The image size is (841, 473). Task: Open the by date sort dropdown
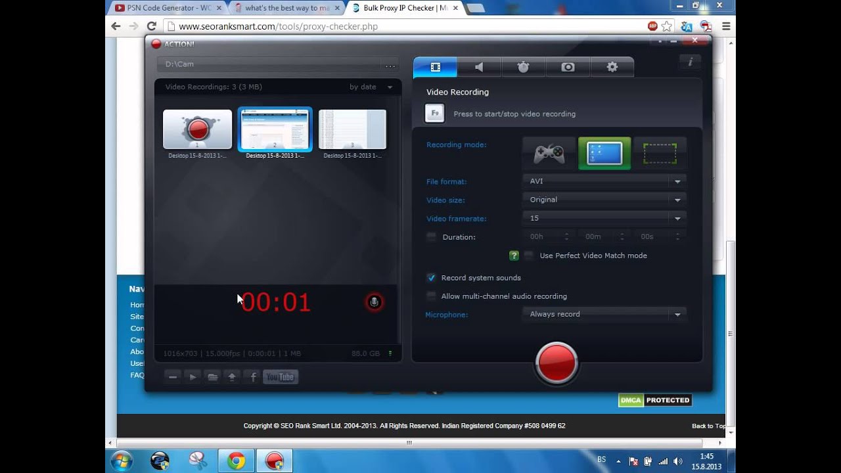pos(371,87)
